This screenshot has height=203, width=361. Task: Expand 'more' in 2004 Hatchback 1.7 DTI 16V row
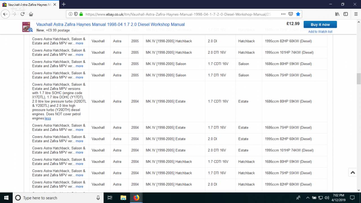(79, 175)
